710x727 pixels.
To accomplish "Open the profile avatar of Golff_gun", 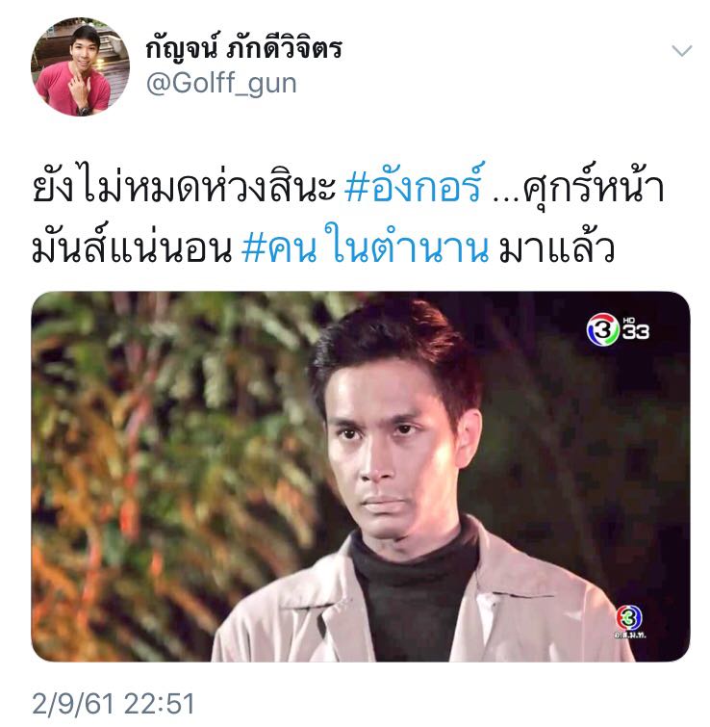I will [80, 66].
